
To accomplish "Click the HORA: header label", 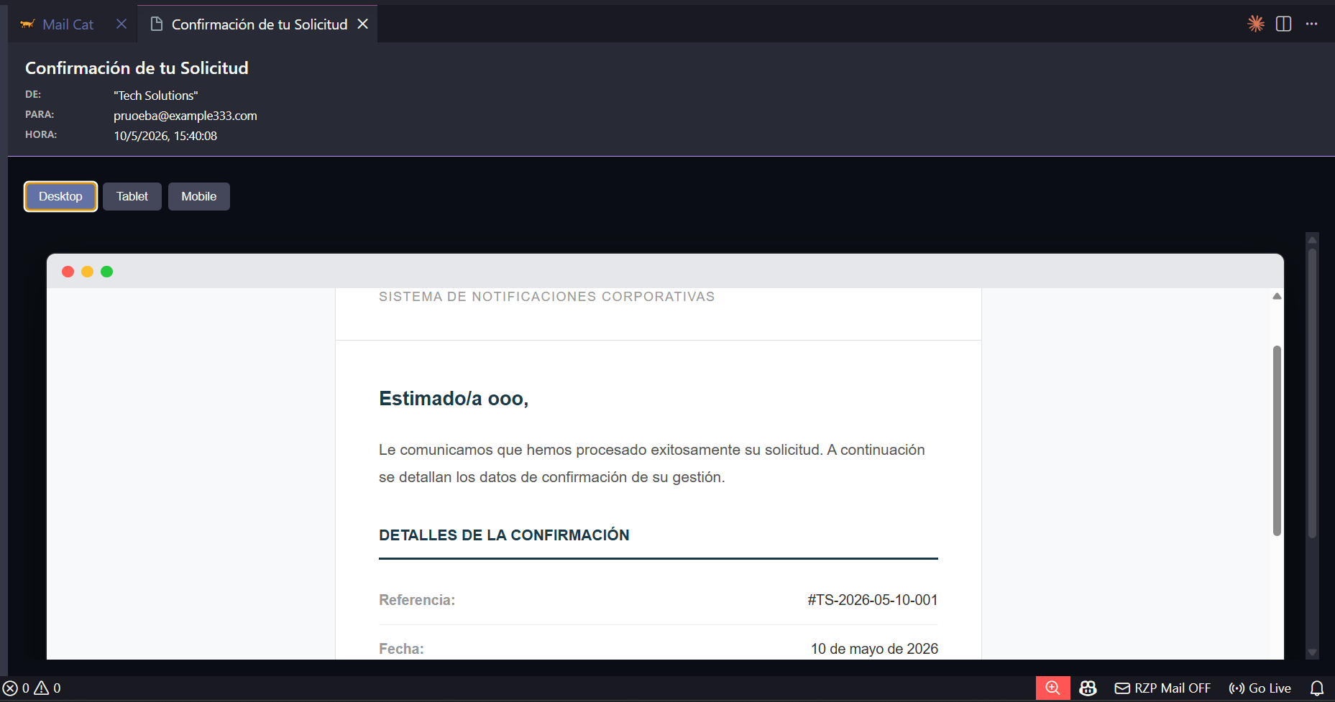I will 41,134.
